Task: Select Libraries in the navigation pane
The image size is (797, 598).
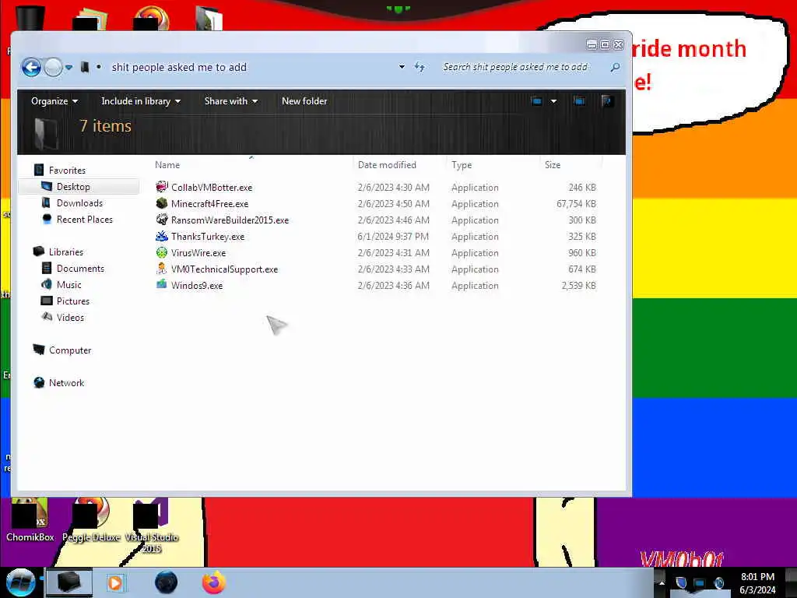Action: 65,252
